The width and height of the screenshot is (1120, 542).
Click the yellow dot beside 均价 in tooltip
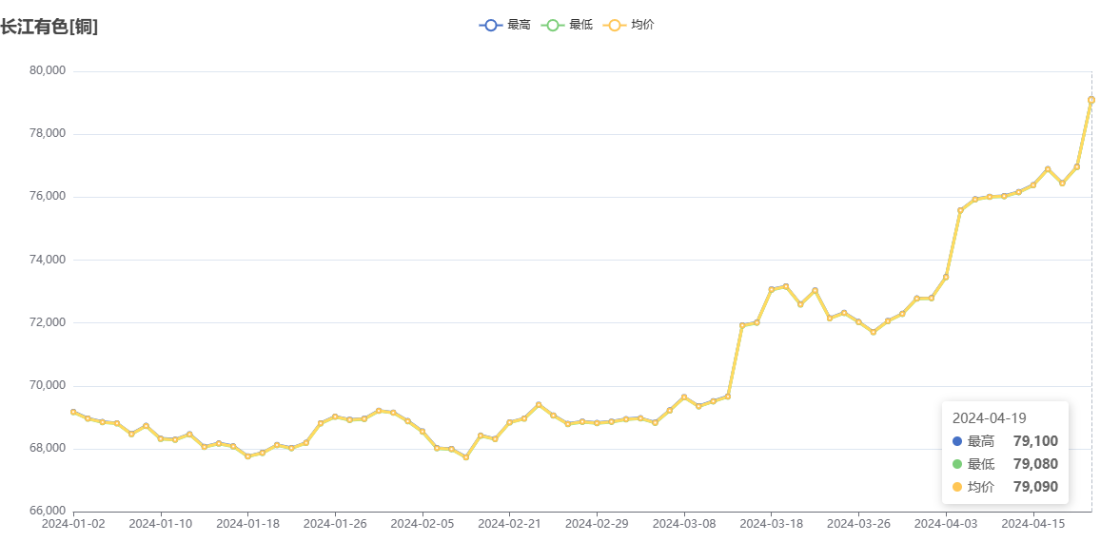coord(957,487)
